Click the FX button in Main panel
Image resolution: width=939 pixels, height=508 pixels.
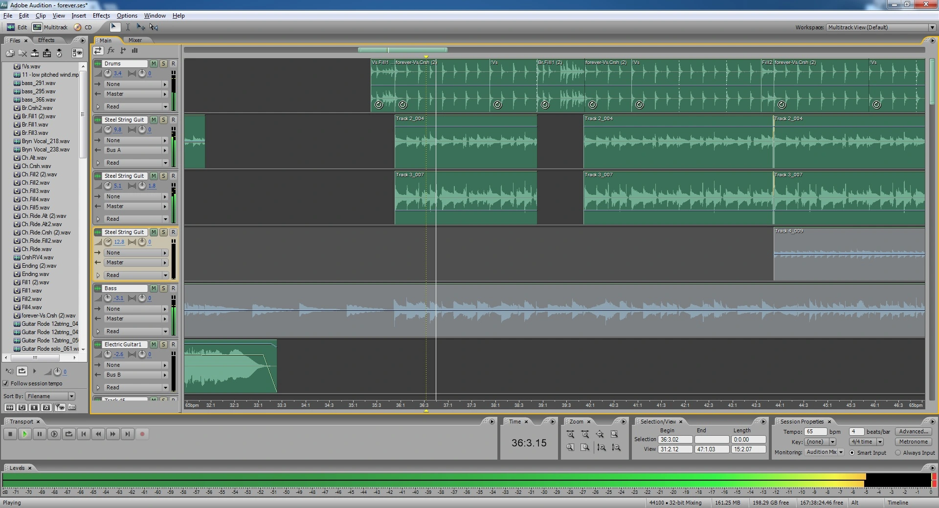tap(111, 50)
